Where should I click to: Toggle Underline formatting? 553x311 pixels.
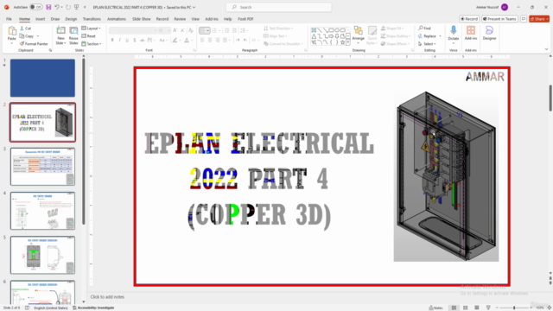127,41
